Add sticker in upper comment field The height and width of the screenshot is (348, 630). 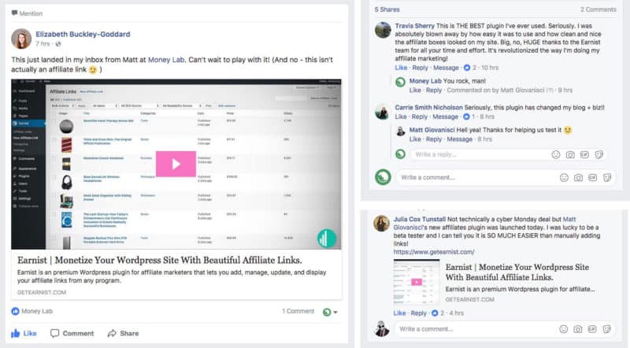(x=607, y=178)
